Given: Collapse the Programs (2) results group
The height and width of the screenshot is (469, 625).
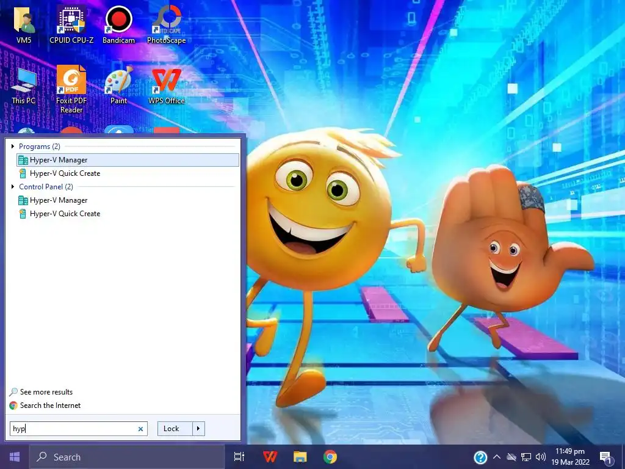Looking at the screenshot, I should point(13,147).
